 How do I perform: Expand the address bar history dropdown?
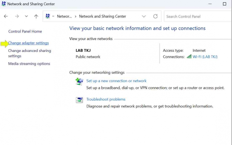(x=144, y=17)
